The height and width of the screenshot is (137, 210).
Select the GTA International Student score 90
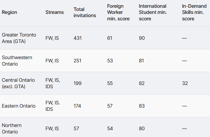point(142,38)
